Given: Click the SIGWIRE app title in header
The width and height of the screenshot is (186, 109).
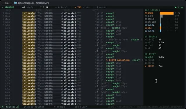Looking at the screenshot, I should (x=9, y=7).
